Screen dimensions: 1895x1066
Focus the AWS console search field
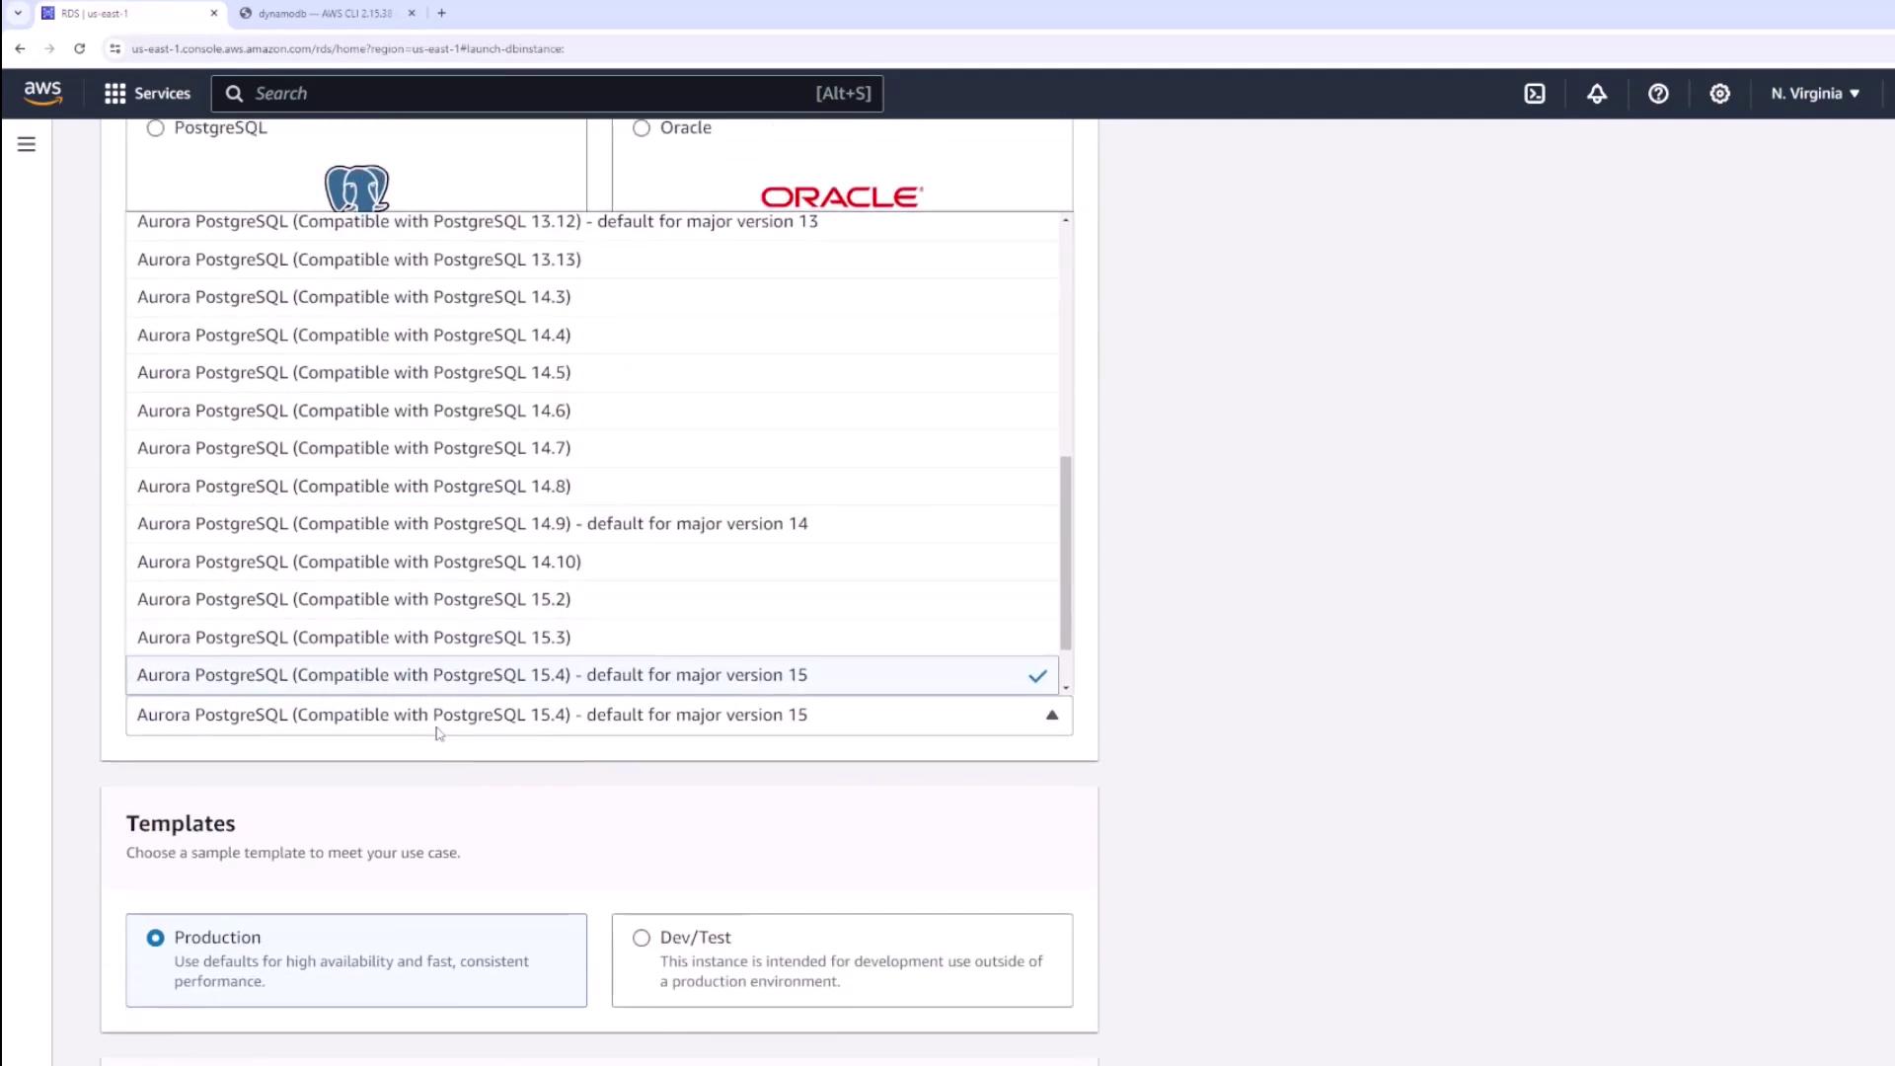pos(533,94)
